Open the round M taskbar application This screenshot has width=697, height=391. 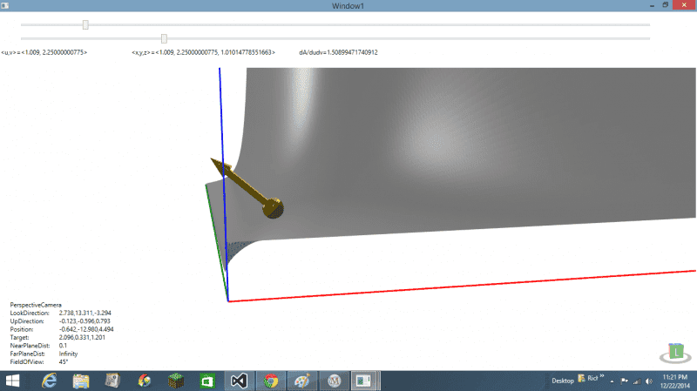coord(334,381)
